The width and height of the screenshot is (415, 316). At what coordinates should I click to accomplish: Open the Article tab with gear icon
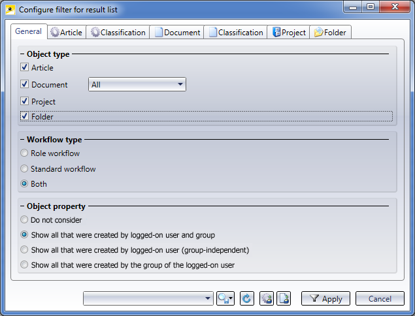pos(67,32)
